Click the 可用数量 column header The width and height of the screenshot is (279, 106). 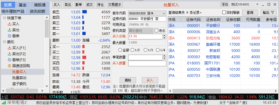tap(251, 20)
